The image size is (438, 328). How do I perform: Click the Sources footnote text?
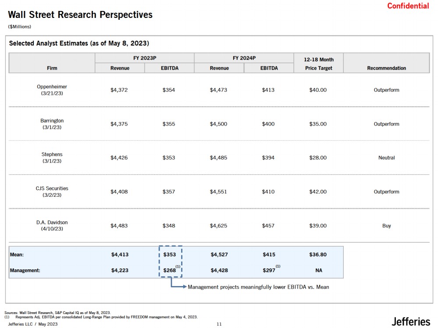(57, 313)
